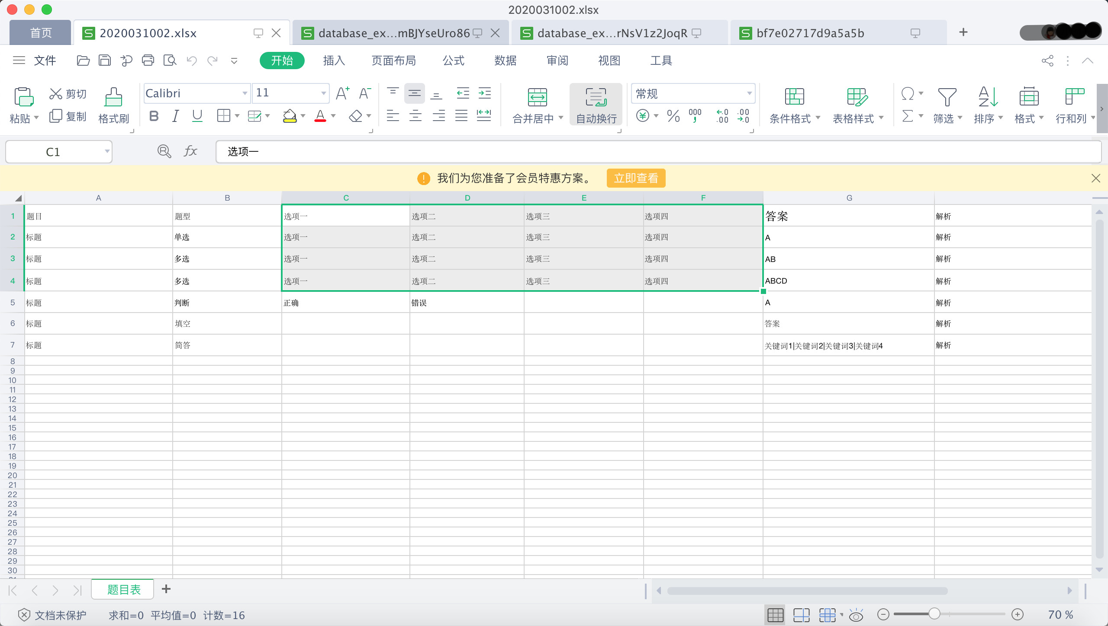Open the Calibri font name dropdown
Image resolution: width=1108 pixels, height=626 pixels.
pos(245,93)
